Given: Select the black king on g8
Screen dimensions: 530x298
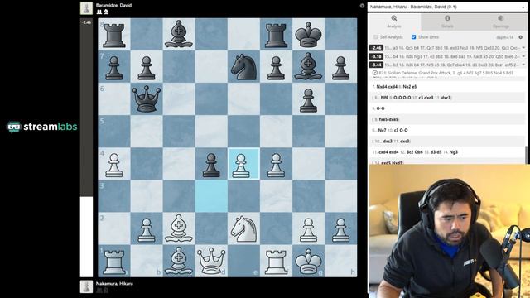Looking at the screenshot, I should coord(308,34).
